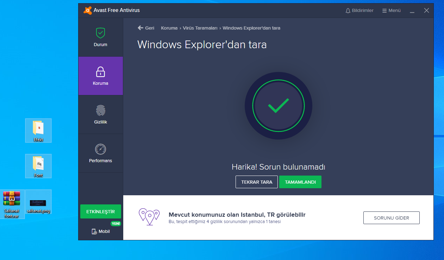The width and height of the screenshot is (444, 260).
Task: Click the Windows Explorer'dan tara breadcrumb
Action: point(251,28)
